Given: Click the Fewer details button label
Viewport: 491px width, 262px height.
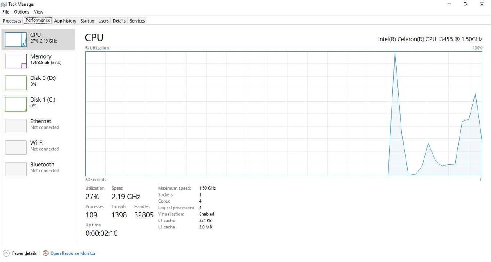Looking at the screenshot, I should click(24, 253).
